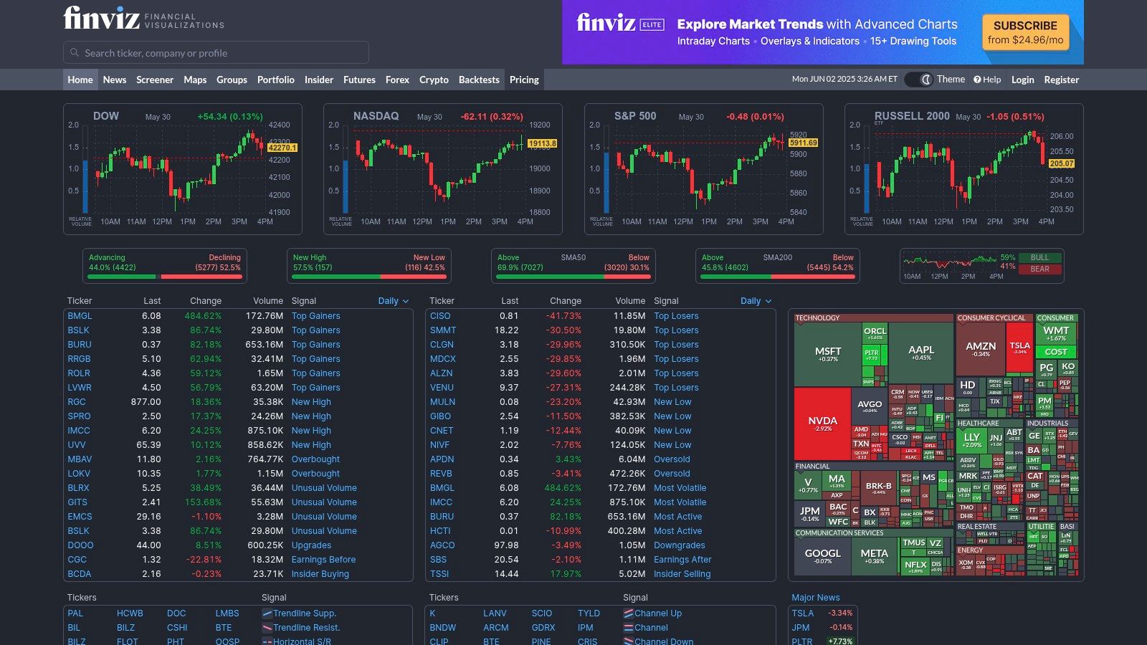This screenshot has width=1147, height=645.
Task: Open the DOOO ticker link
Action: pyautogui.click(x=80, y=545)
